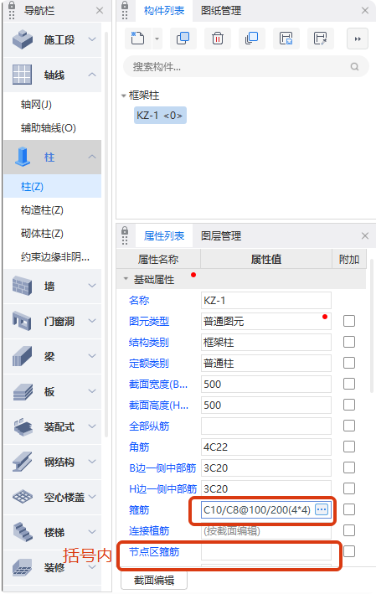This screenshot has width=376, height=594.
Task: Click the 柱 column icon
Action: click(23, 157)
